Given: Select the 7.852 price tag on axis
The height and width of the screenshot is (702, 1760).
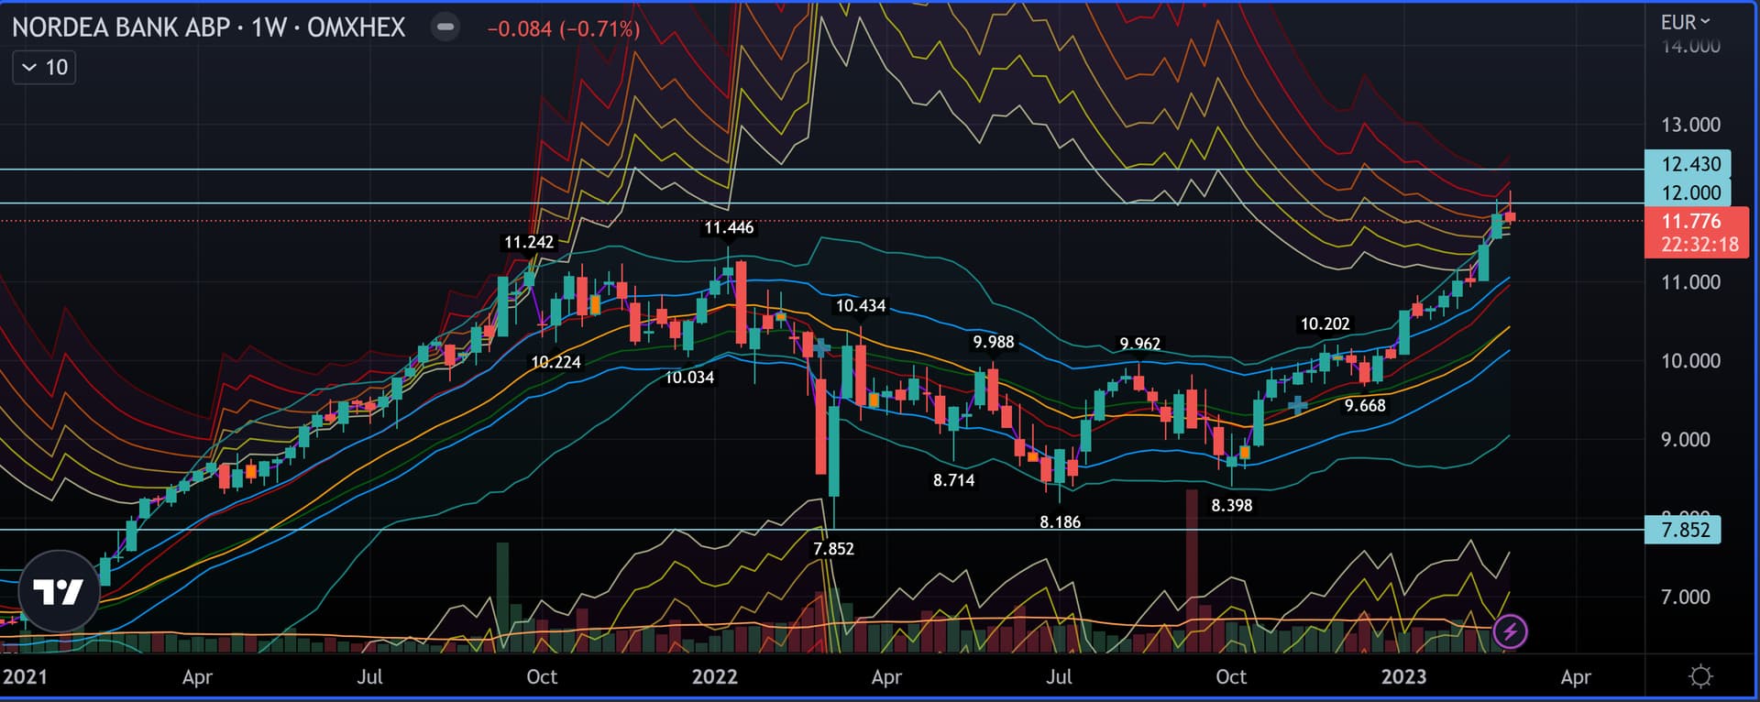Looking at the screenshot, I should pos(1683,530).
